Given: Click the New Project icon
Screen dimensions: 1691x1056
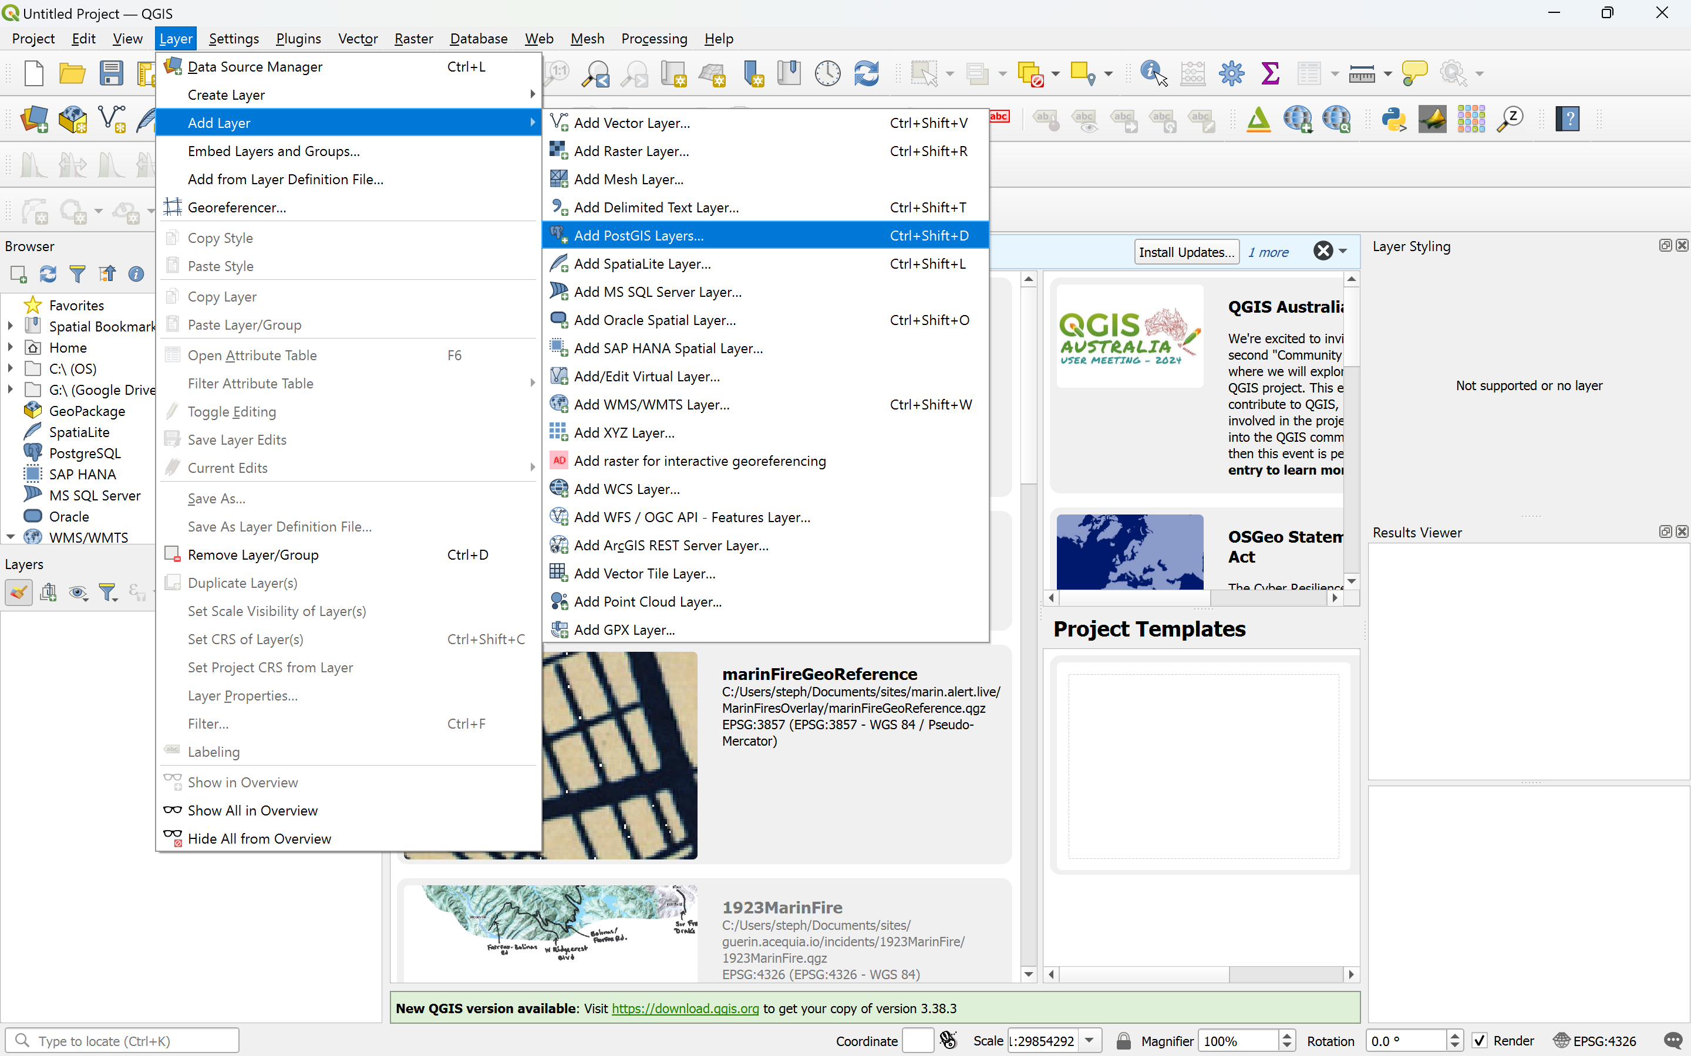Looking at the screenshot, I should tap(33, 73).
